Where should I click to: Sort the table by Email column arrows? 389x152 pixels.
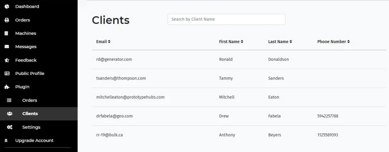pyautogui.click(x=109, y=42)
